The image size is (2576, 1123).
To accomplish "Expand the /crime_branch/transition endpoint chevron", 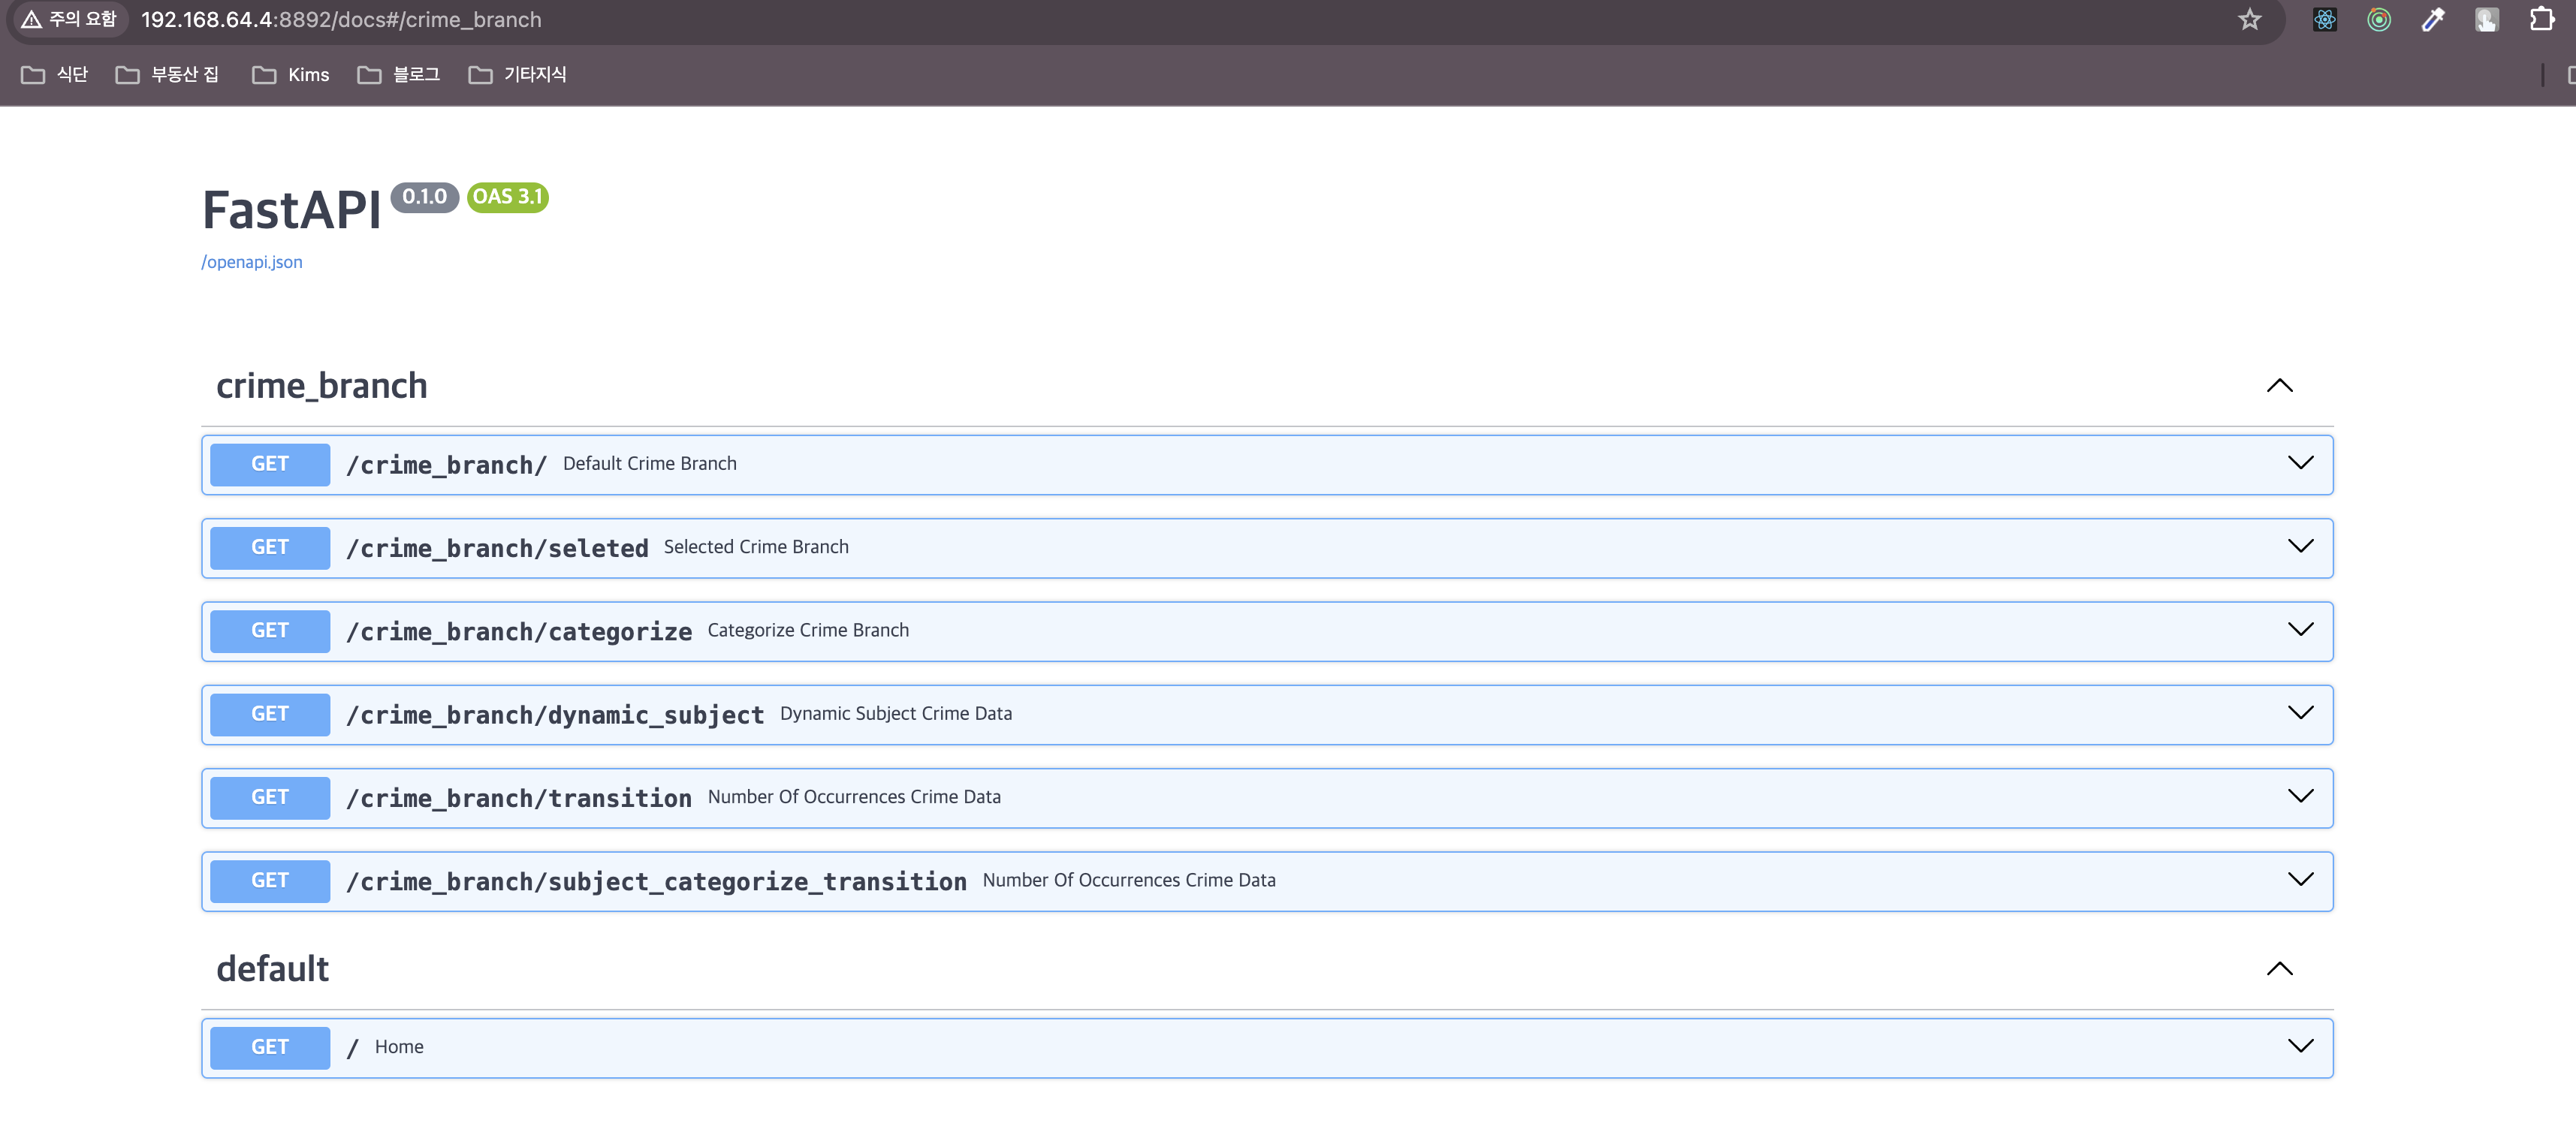I will click(x=2300, y=796).
